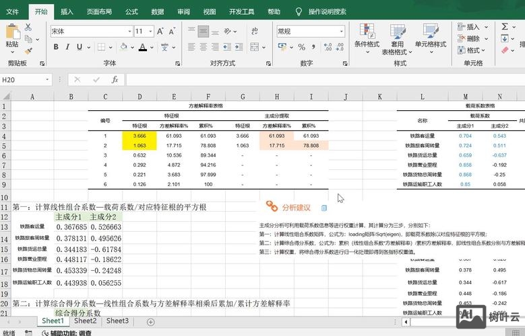Switch to Sheet3 tab
Screen dimensions: 525x336
pyautogui.click(x=117, y=321)
